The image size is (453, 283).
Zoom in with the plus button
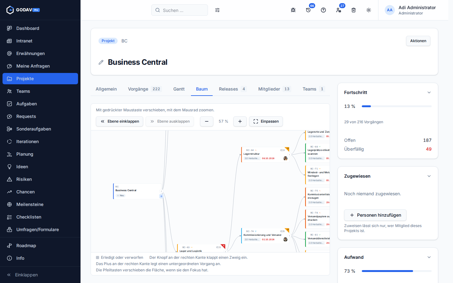click(x=240, y=121)
